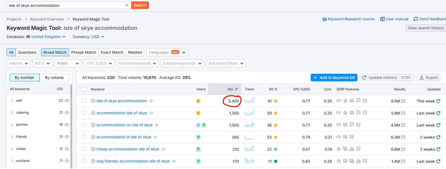The width and height of the screenshot is (446, 169).
Task: Click star reviews icon in first keyword row
Action: pos(345,101)
